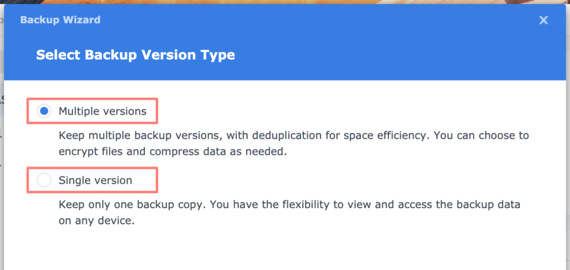Click the "Single version" option label

95,180
